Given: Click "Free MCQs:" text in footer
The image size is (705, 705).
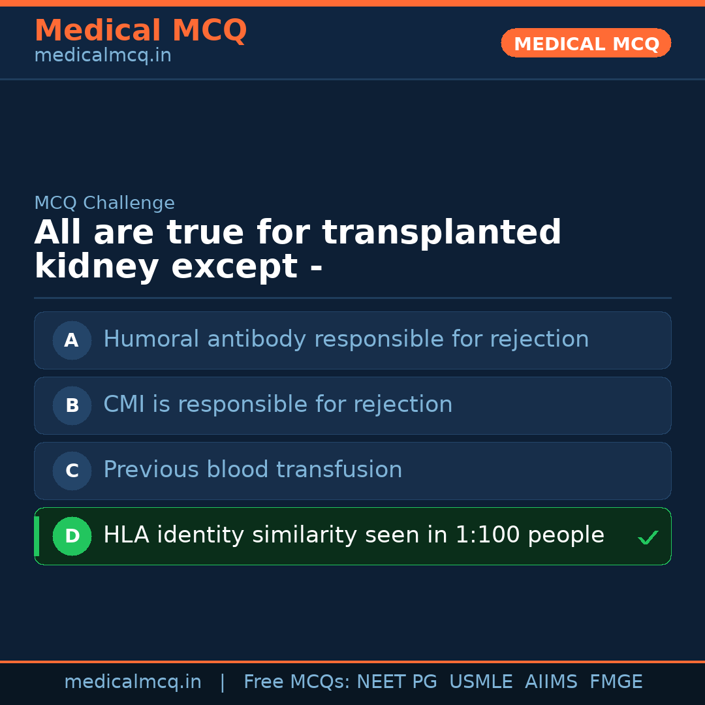Looking at the screenshot, I should [296, 682].
